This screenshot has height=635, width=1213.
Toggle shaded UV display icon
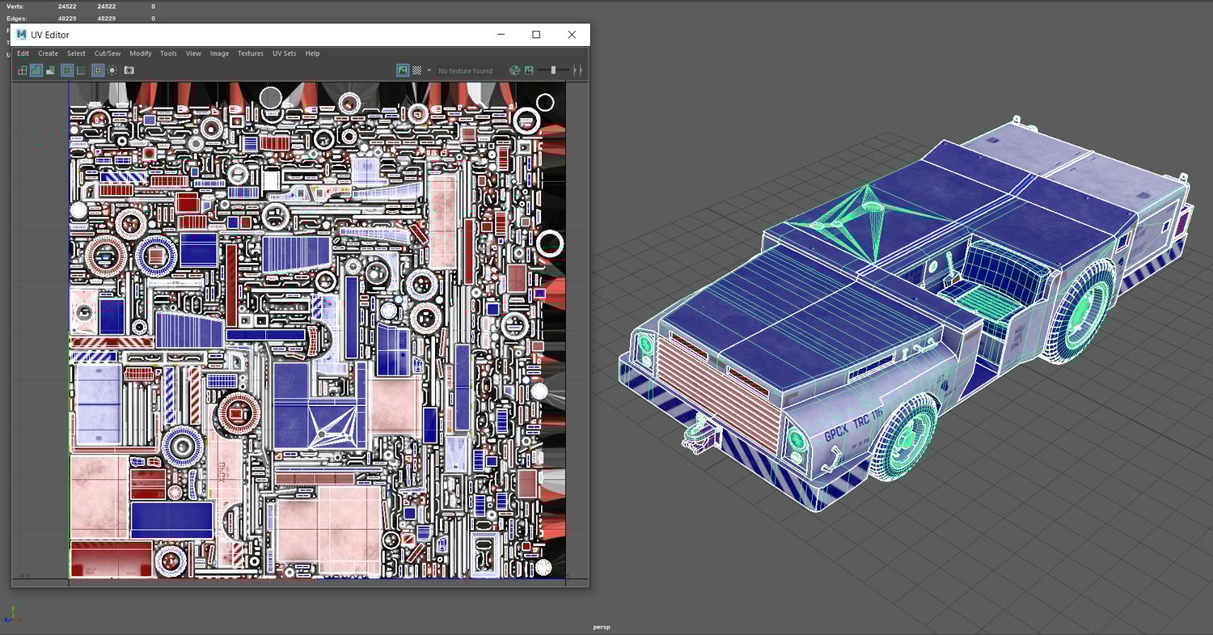click(x=36, y=70)
